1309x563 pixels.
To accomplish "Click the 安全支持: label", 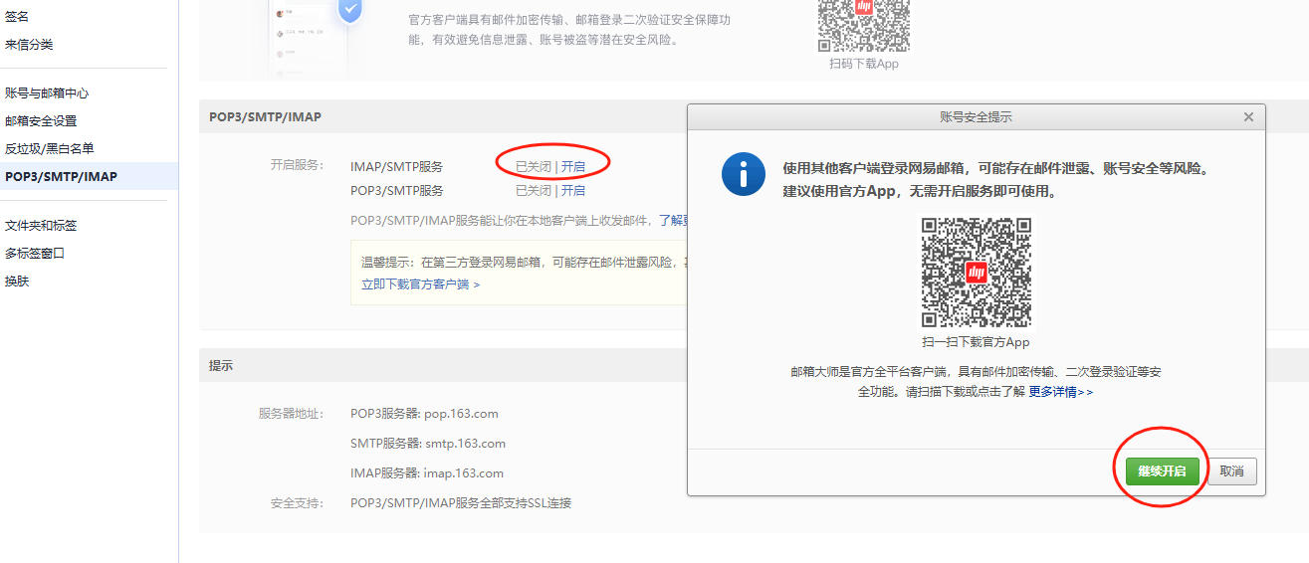I will 297,503.
